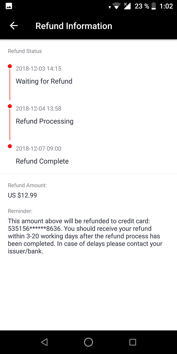Tap the back arrow in header
The image size is (177, 354).
coord(14,26)
